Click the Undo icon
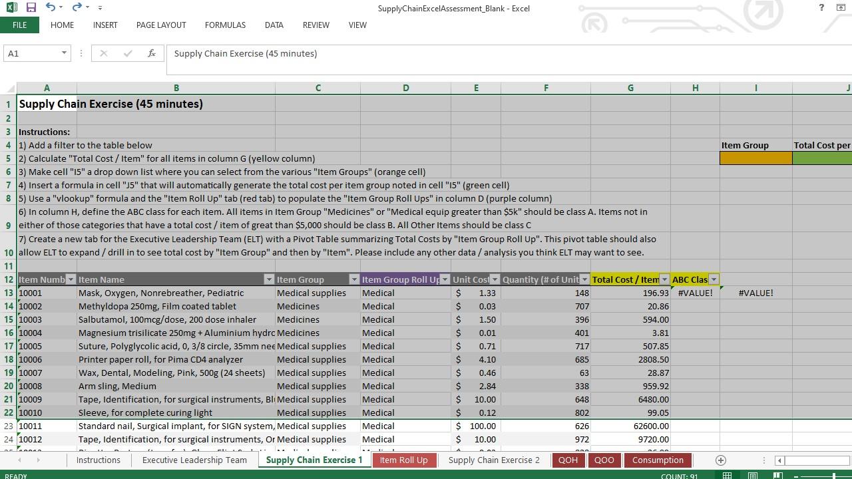Viewport: 852px width, 479px height. click(x=49, y=7)
